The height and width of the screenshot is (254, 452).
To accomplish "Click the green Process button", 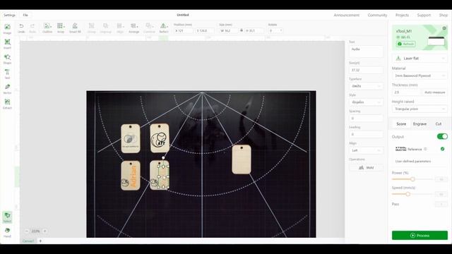I will [x=420, y=235].
